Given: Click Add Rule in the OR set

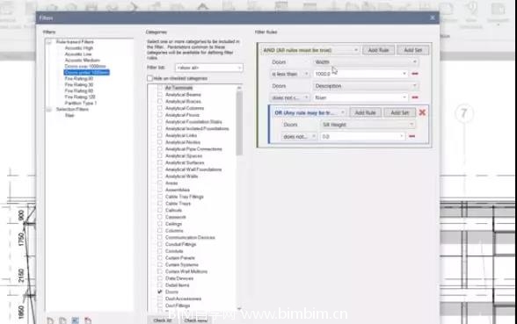Looking at the screenshot, I should tap(365, 112).
